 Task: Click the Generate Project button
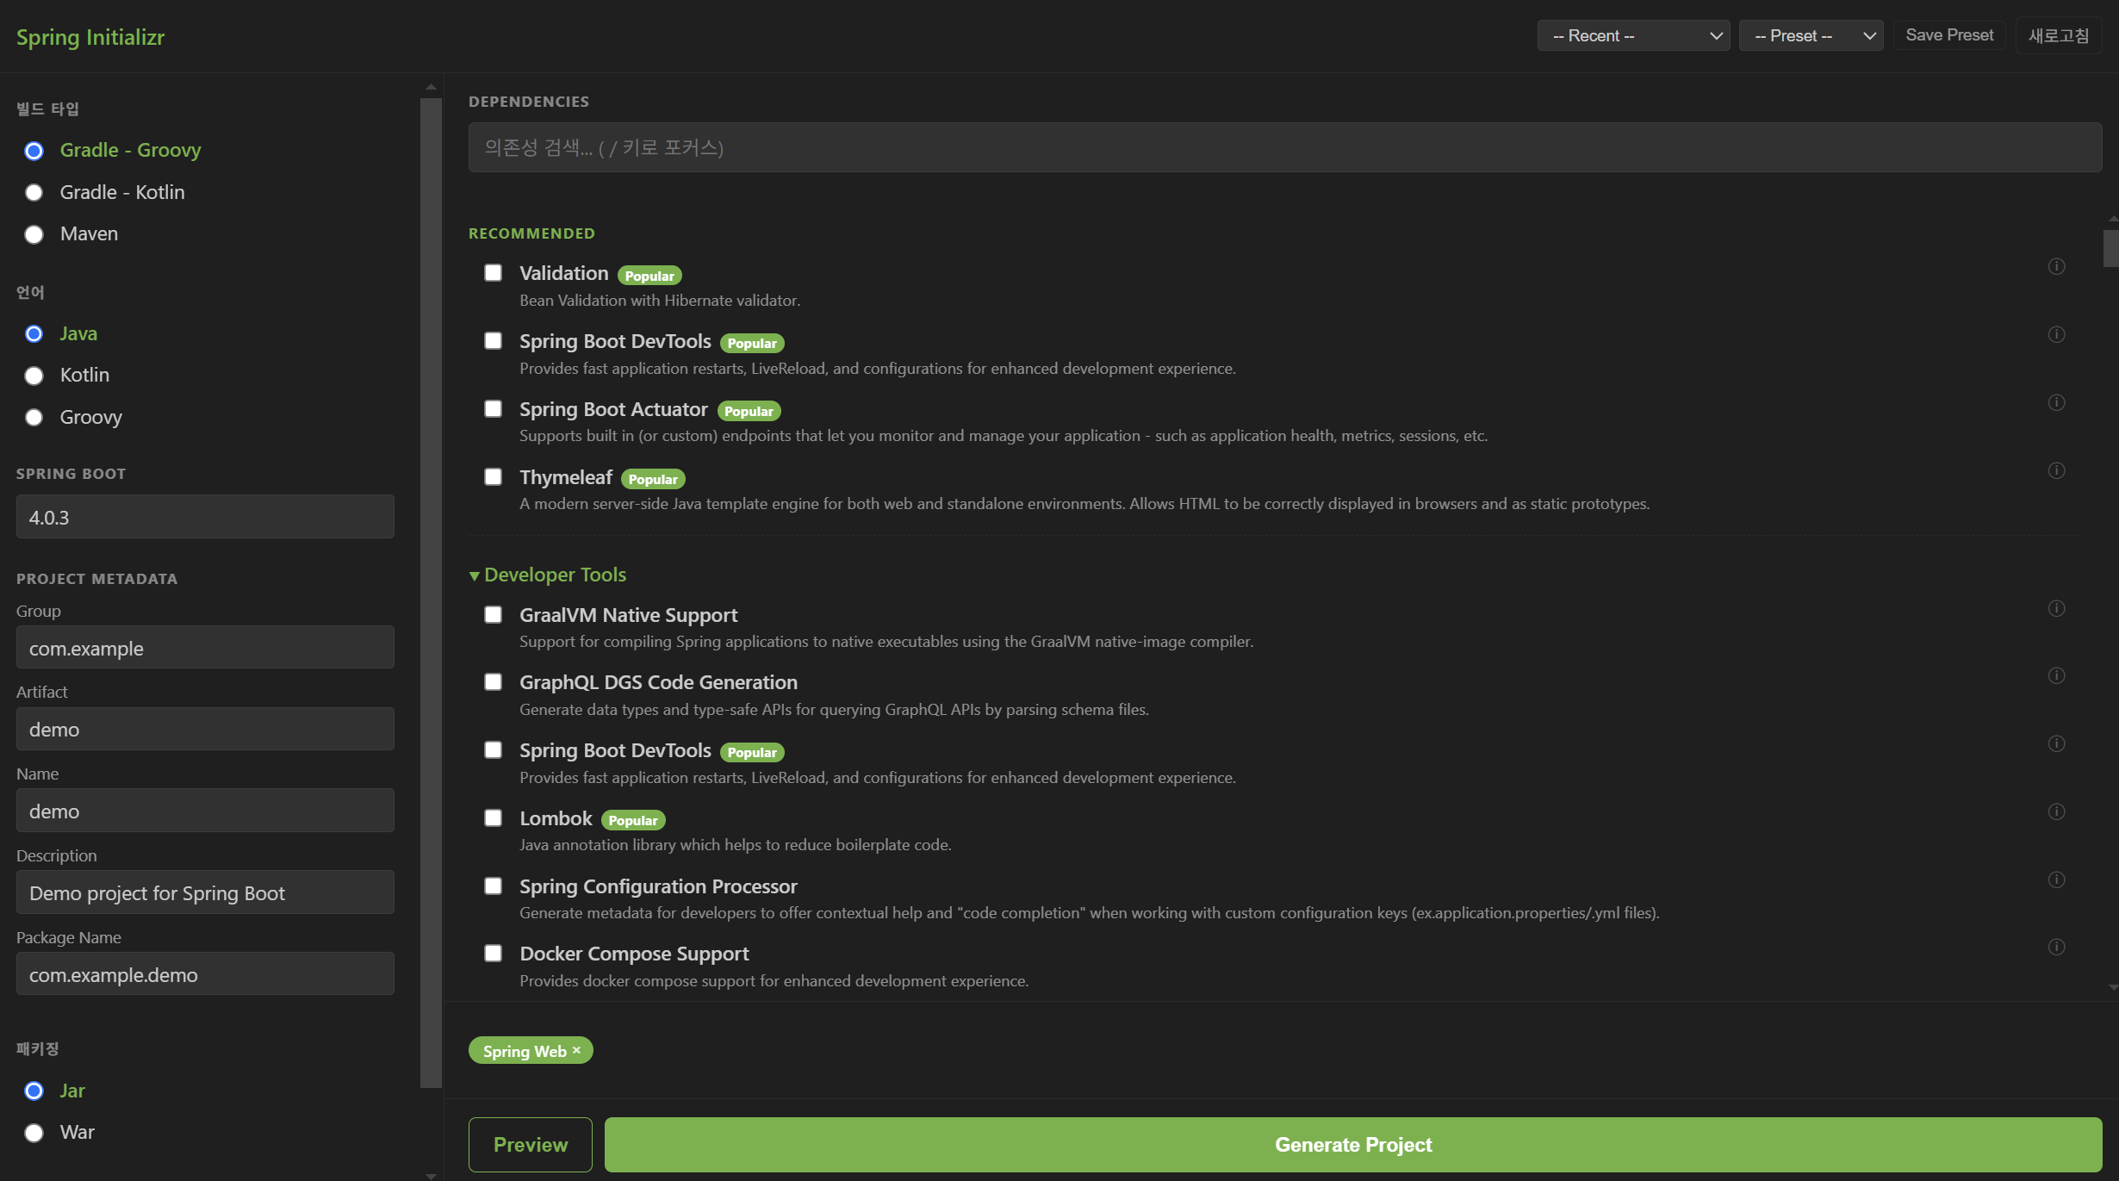coord(1352,1144)
